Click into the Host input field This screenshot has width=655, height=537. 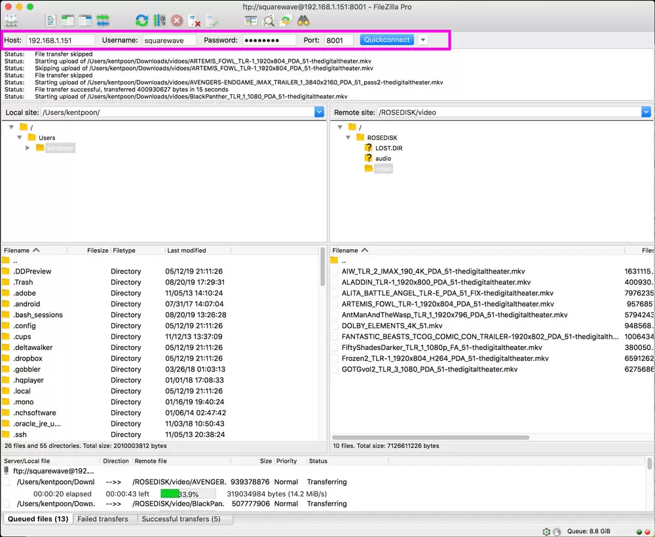60,41
